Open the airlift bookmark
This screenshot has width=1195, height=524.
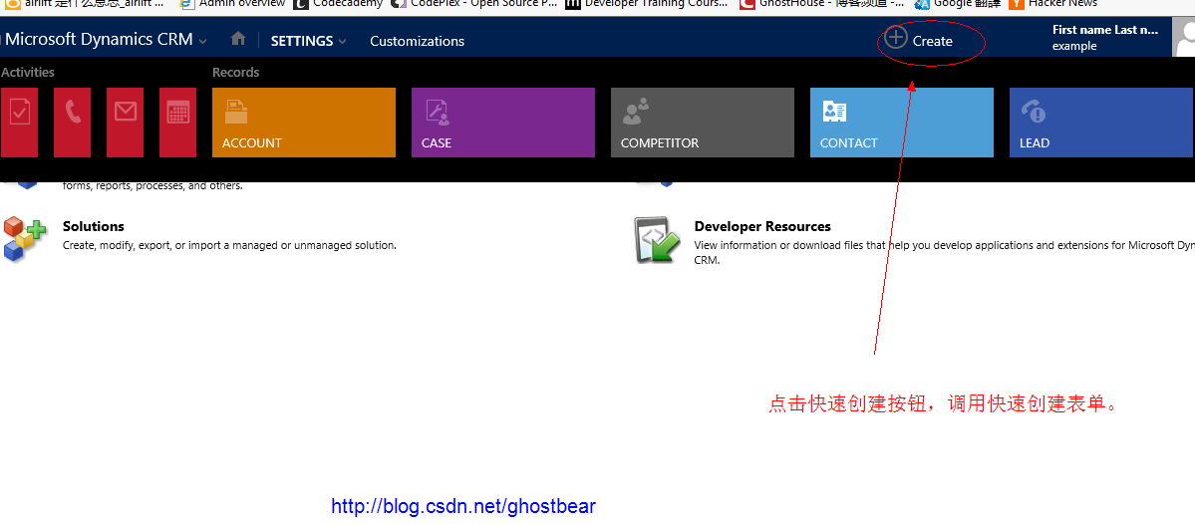click(83, 3)
